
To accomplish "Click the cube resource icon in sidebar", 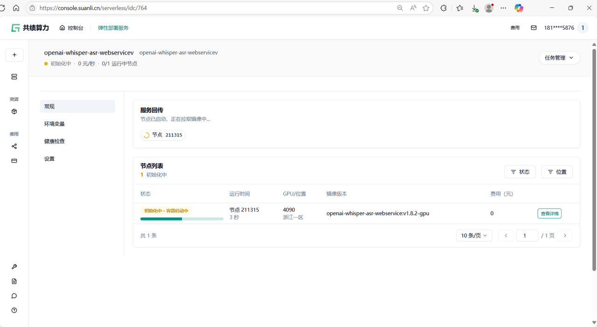I will 14,112.
